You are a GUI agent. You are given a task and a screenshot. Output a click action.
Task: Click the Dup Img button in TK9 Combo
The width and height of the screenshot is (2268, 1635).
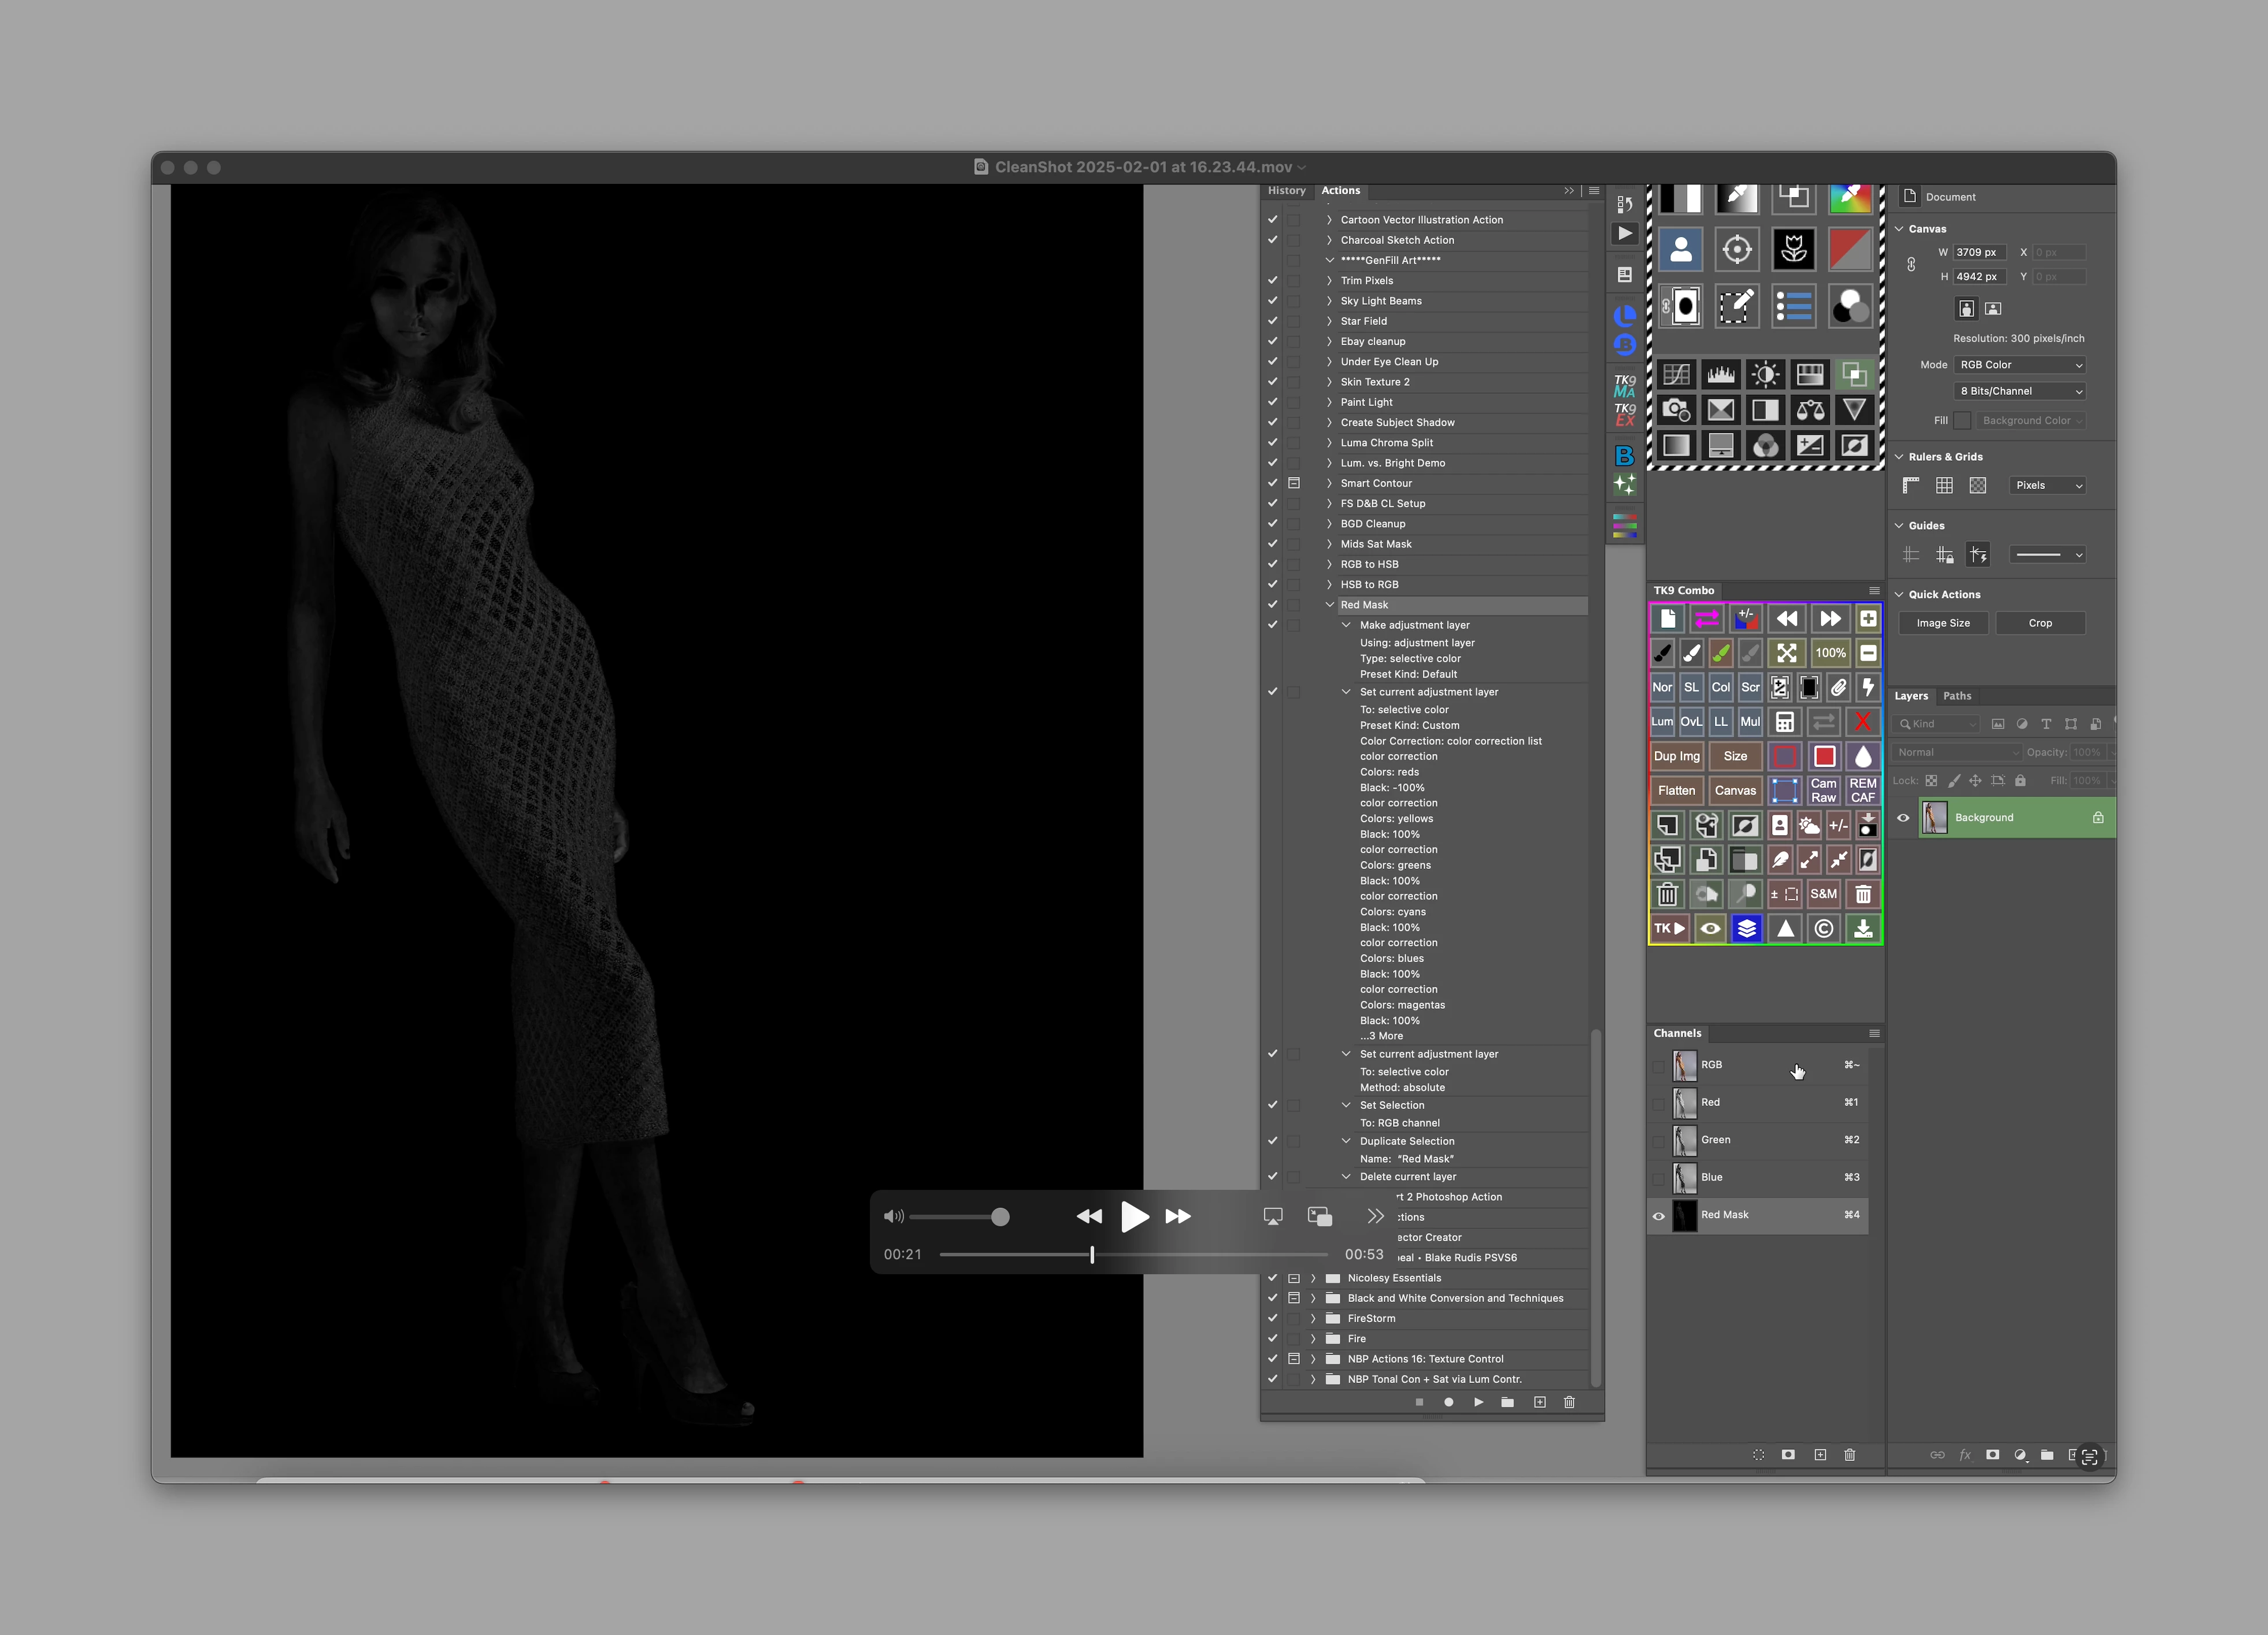click(1676, 756)
